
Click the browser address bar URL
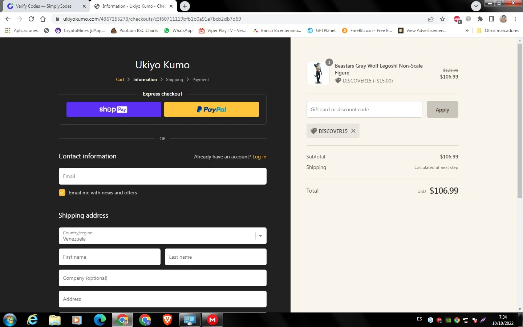click(152, 19)
